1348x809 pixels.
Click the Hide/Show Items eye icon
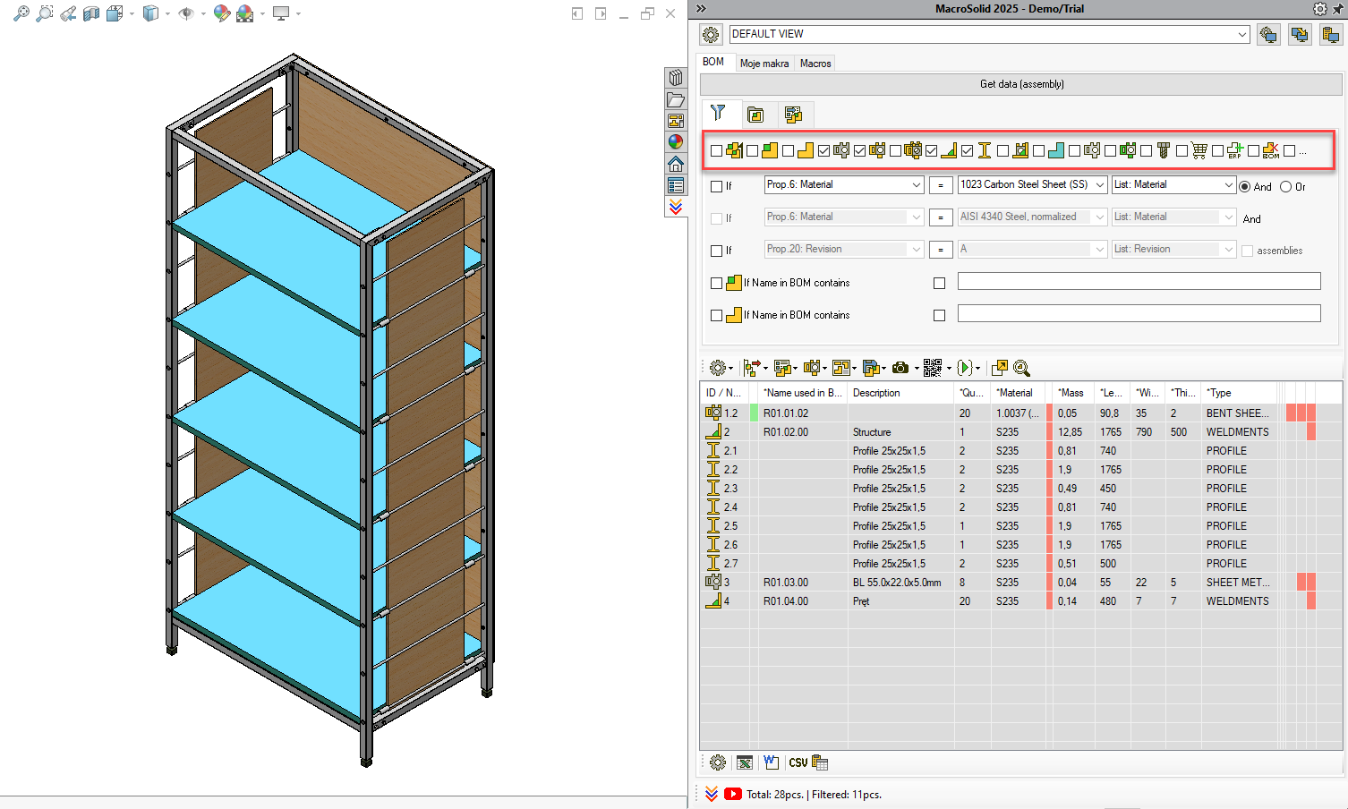(x=186, y=13)
